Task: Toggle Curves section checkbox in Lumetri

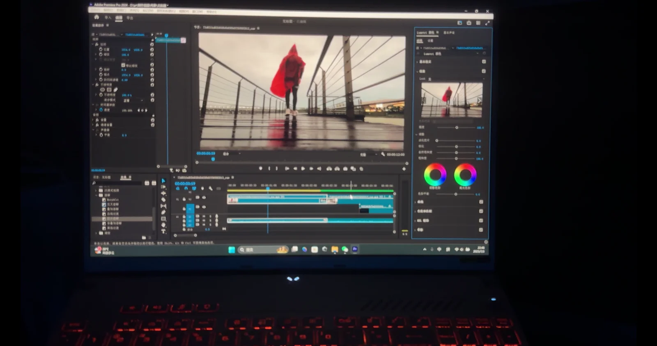Action: point(481,202)
